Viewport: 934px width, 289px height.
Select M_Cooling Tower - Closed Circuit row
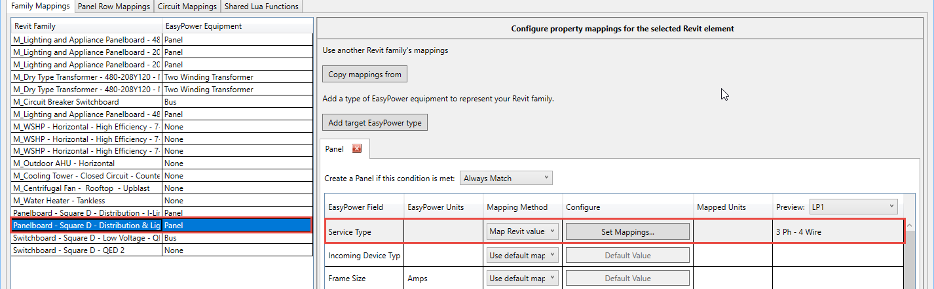(86, 176)
